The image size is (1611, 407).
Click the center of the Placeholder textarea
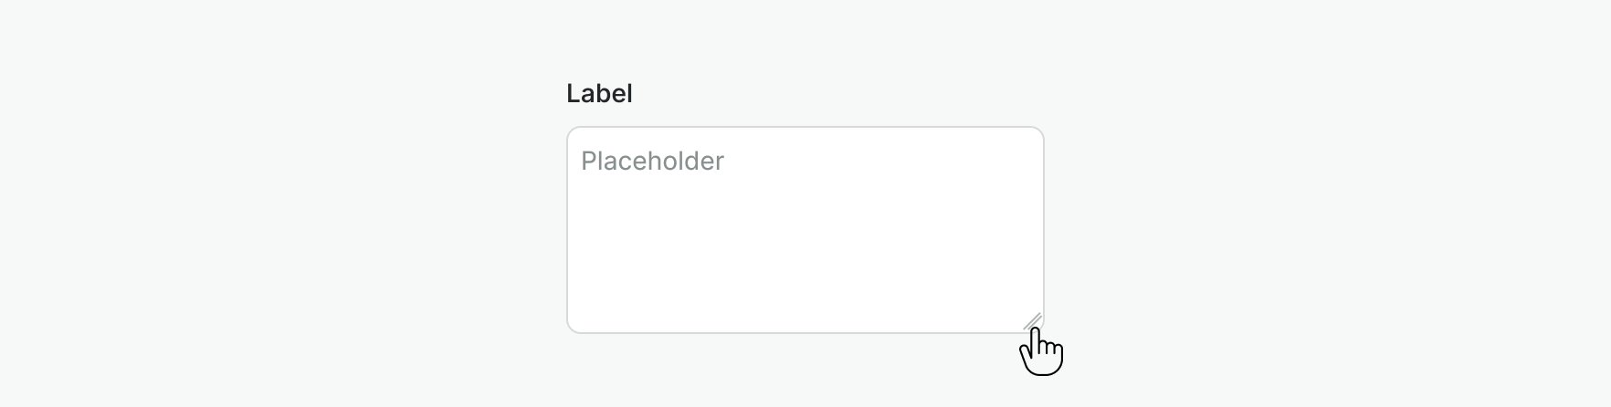(x=805, y=230)
